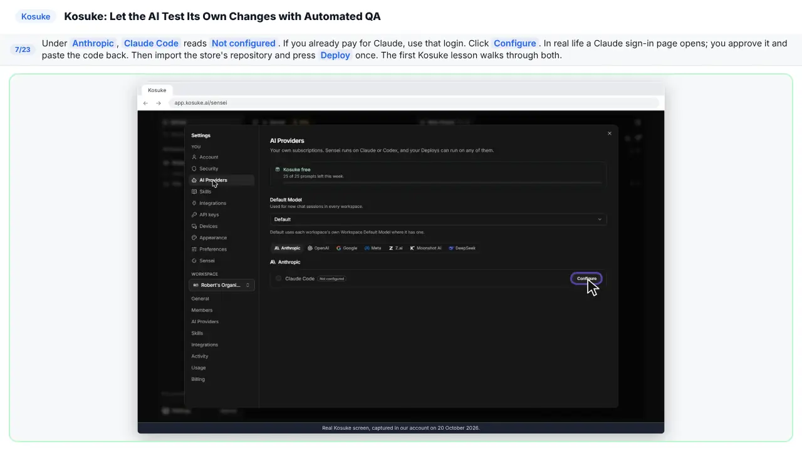The width and height of the screenshot is (802, 451).
Task: Open AI Providers under WORKSPACE
Action: (205, 322)
